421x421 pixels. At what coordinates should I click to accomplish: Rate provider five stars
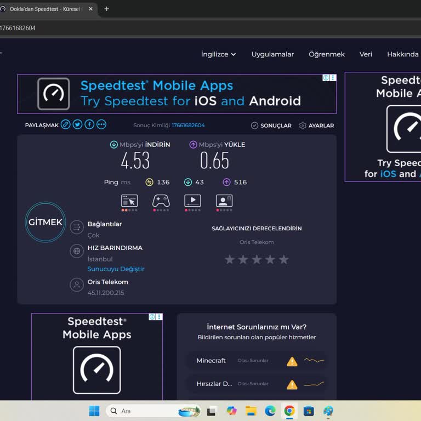(x=284, y=259)
